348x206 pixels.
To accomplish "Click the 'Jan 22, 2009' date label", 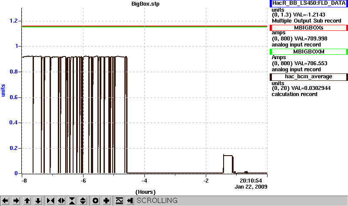I will click(251, 187).
